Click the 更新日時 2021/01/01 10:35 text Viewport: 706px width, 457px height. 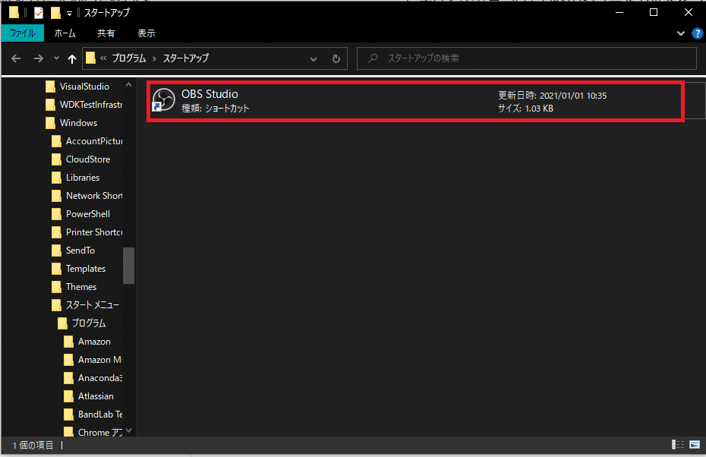[x=553, y=96]
